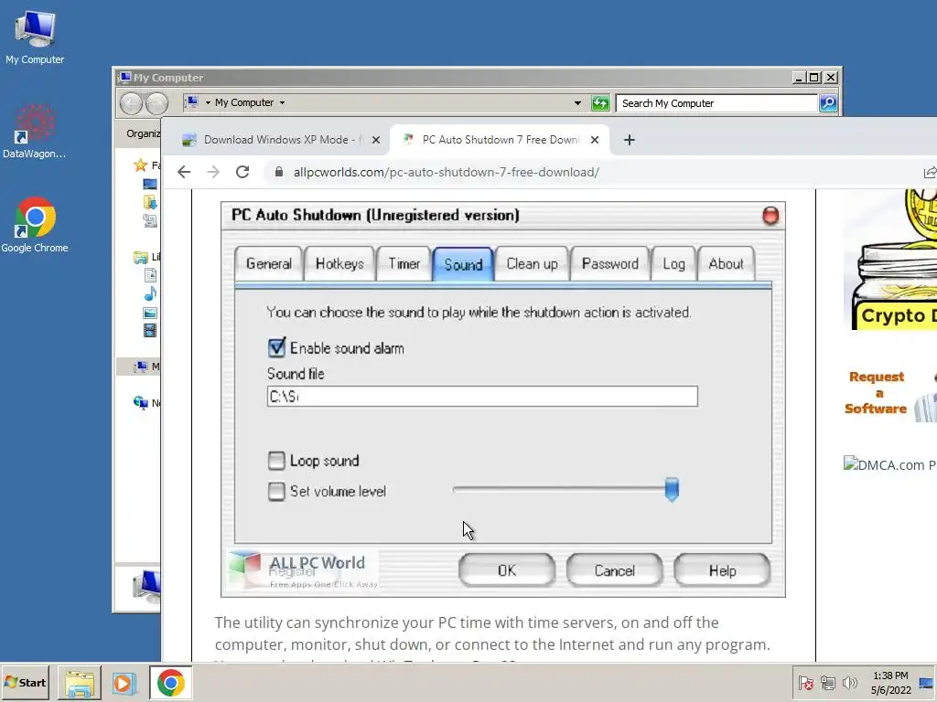Viewport: 937px width, 702px height.
Task: Open the About tab
Action: click(726, 264)
